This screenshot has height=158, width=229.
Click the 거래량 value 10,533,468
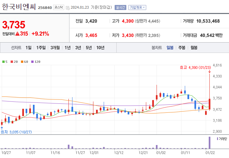pos(208,21)
